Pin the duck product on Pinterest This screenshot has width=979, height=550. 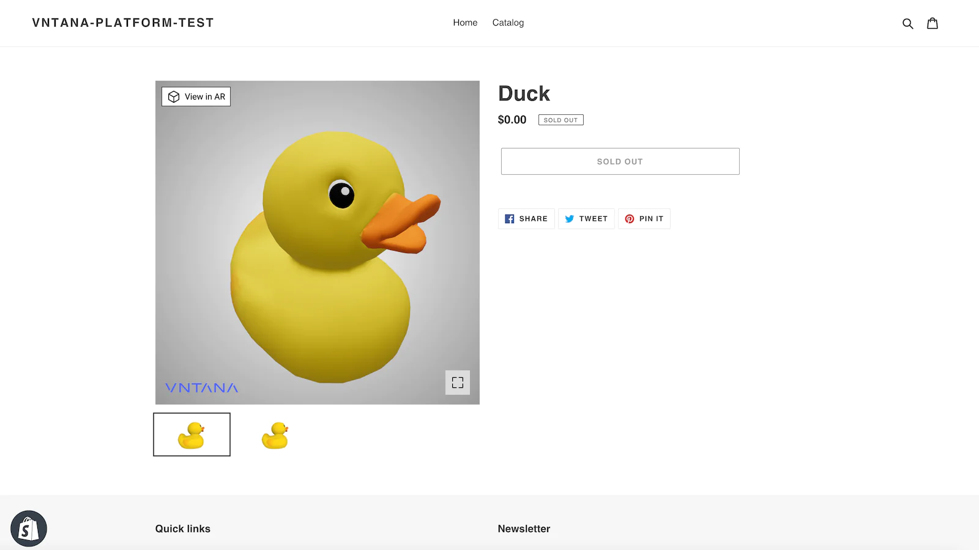pyautogui.click(x=644, y=219)
